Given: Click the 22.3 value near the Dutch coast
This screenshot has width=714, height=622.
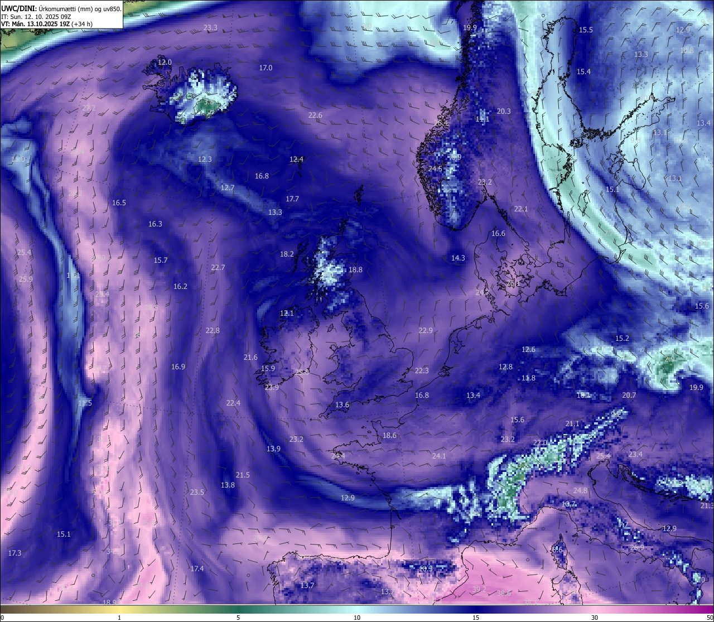Looking at the screenshot, I should click(422, 371).
